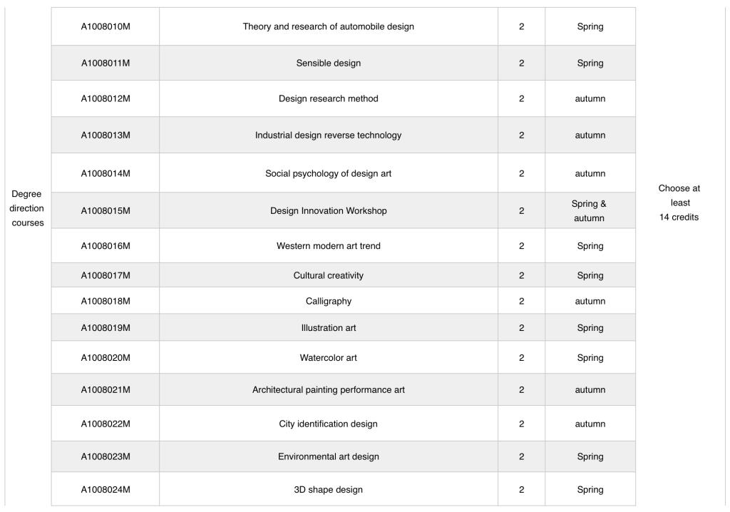Viewport: 730px width, 512px height.
Task: Click course code A1008010M
Action: tap(106, 26)
